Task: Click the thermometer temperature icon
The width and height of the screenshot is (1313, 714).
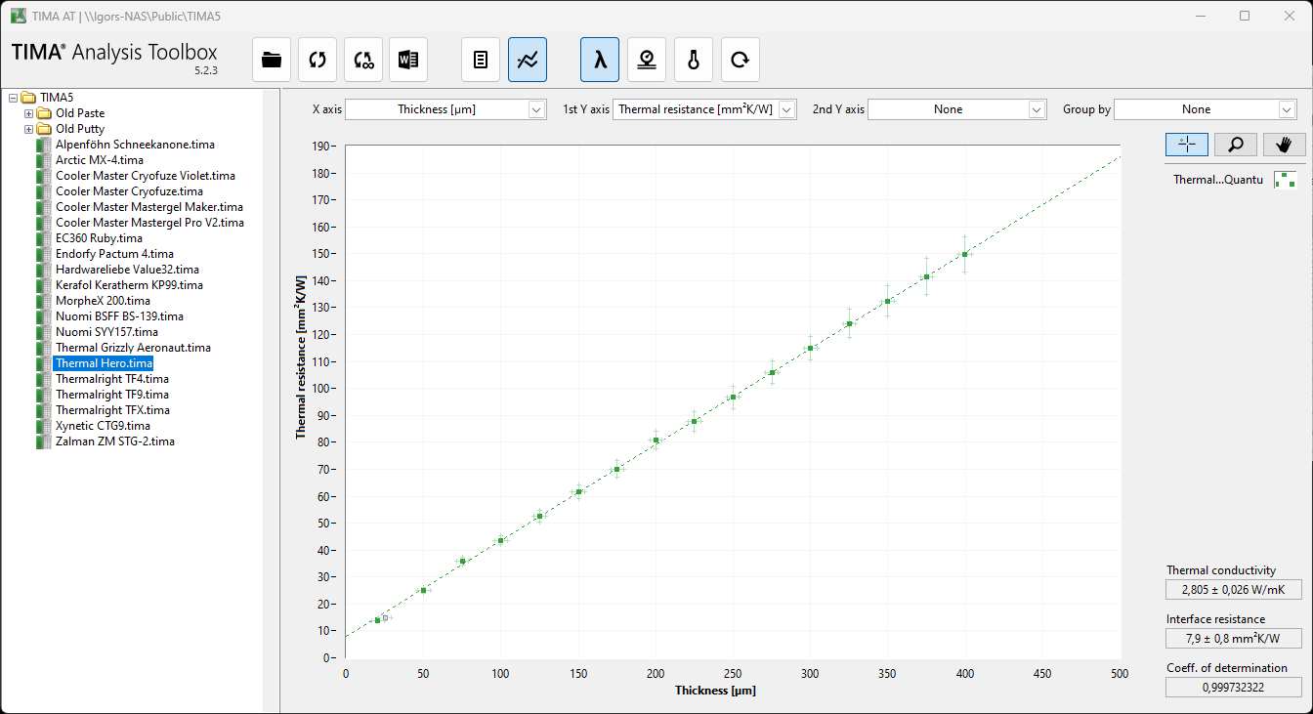Action: click(694, 60)
